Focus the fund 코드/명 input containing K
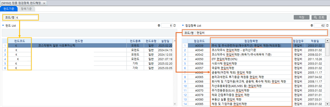The image size is (330, 107). (27, 18)
